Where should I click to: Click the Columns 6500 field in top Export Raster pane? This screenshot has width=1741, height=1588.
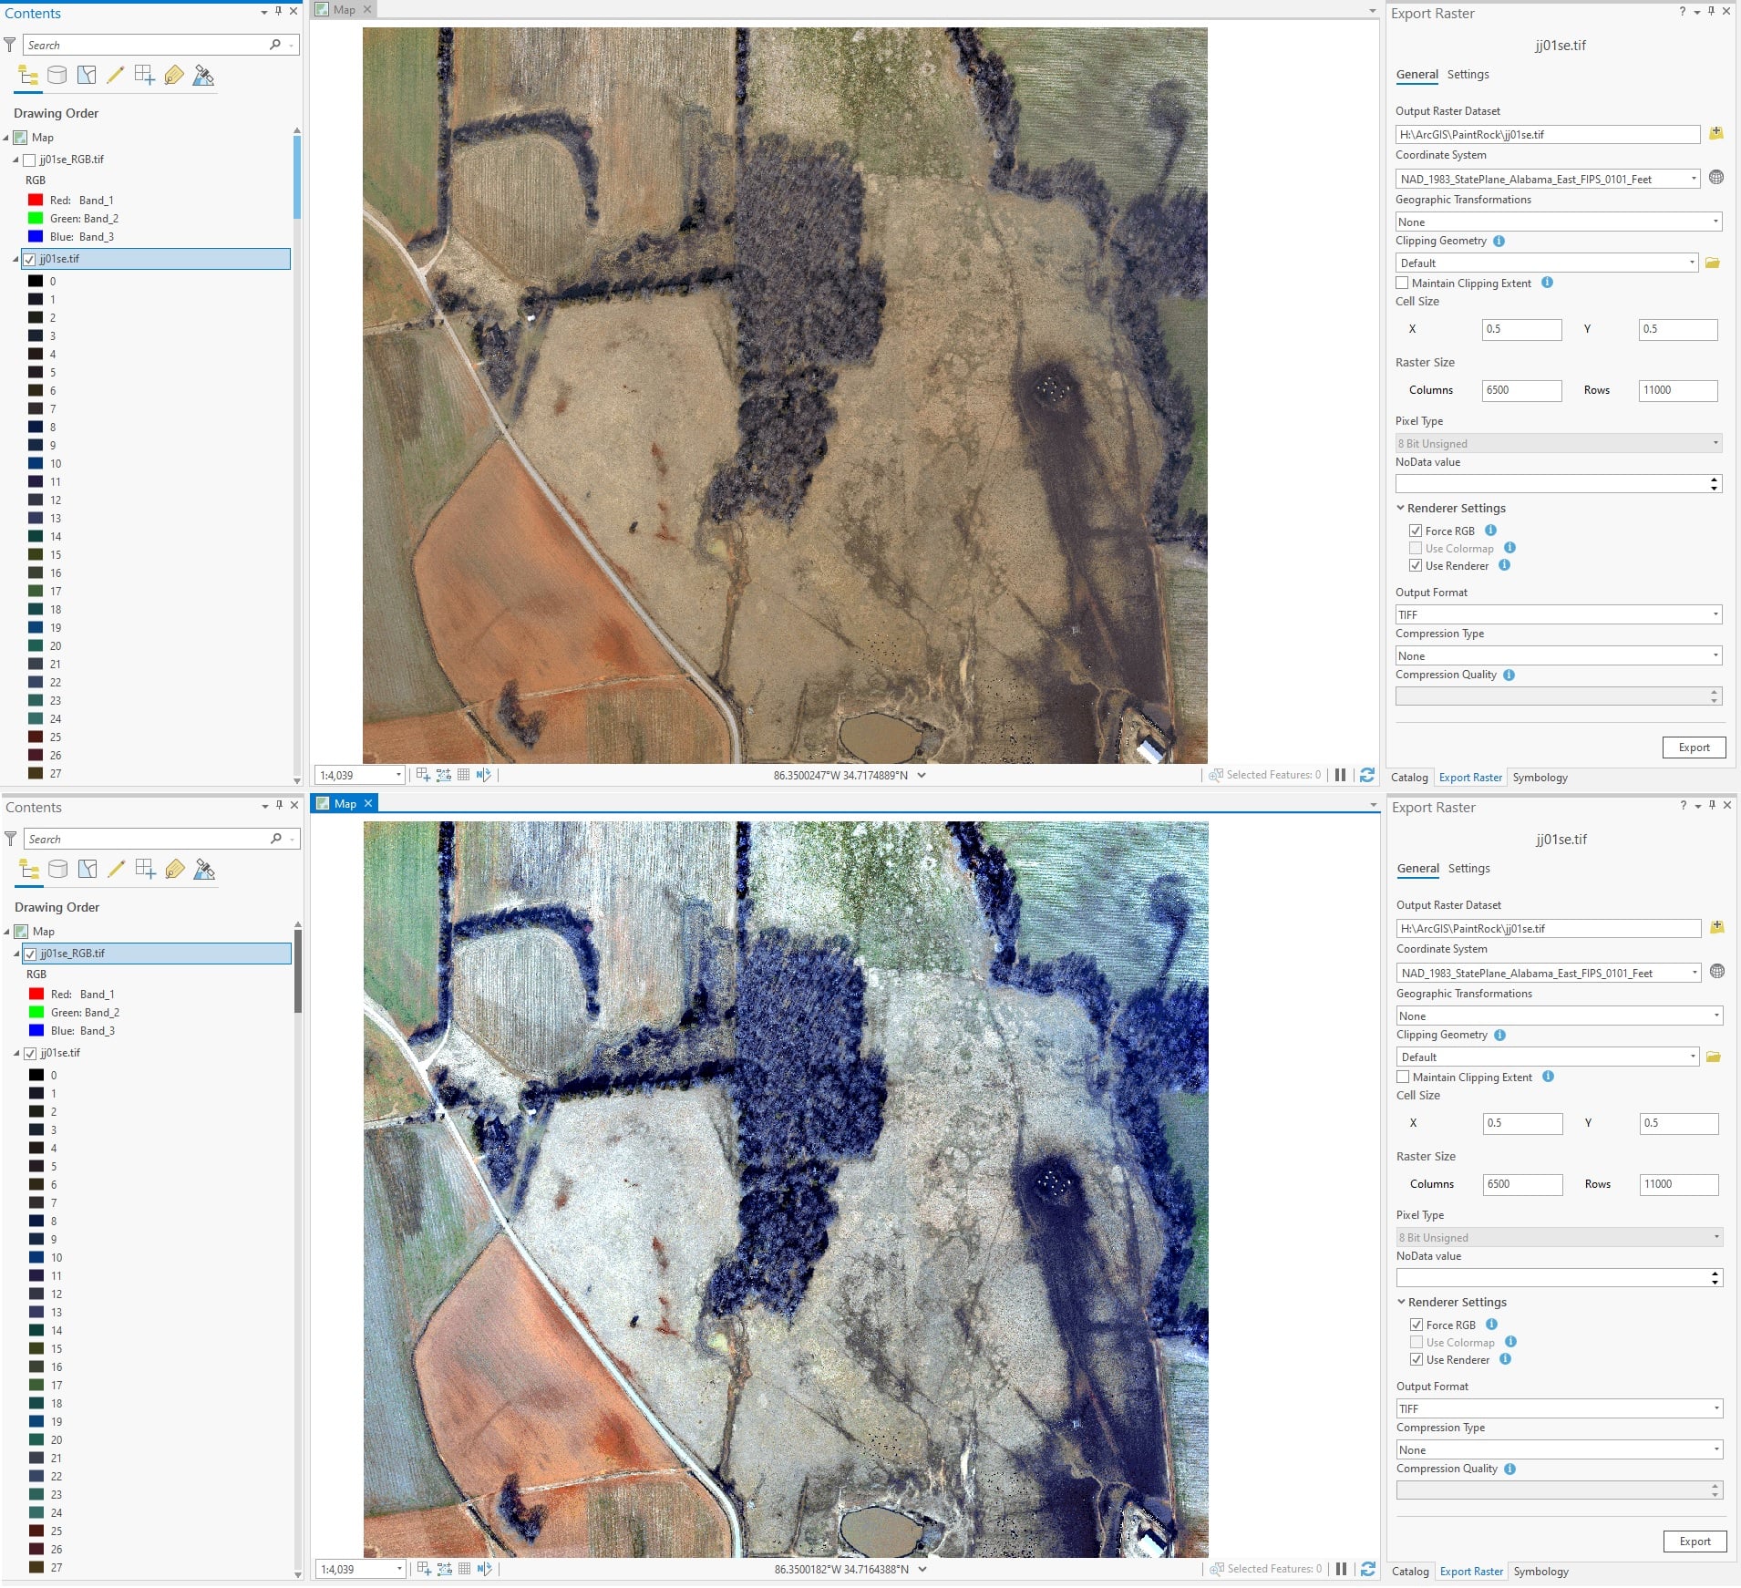(x=1521, y=390)
